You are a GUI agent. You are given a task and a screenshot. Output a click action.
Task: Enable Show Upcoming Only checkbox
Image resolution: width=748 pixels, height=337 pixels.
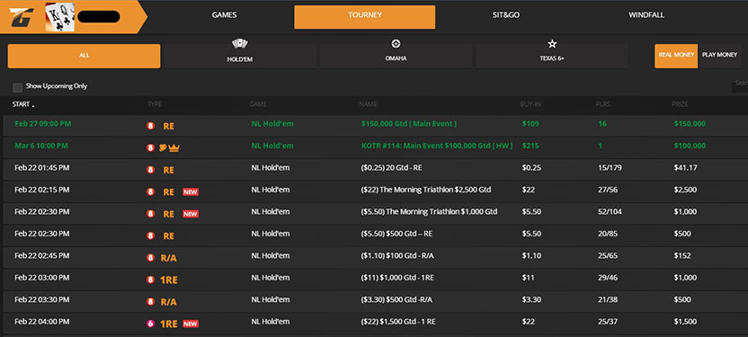tap(18, 87)
